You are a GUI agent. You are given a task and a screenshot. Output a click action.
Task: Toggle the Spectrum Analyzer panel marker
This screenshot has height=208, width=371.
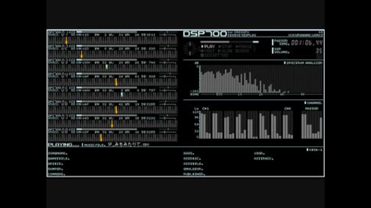pyautogui.click(x=285, y=63)
